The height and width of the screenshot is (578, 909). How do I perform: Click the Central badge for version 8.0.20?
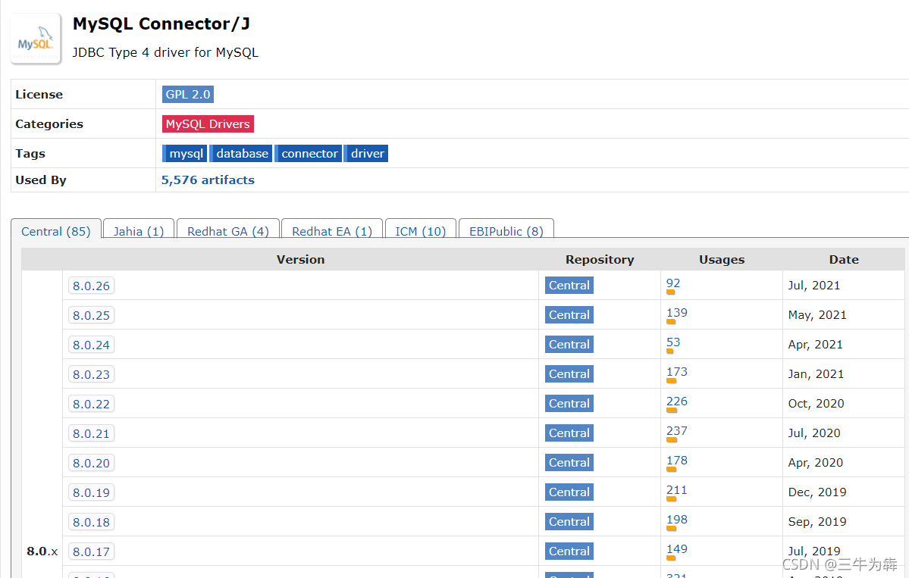pos(569,462)
